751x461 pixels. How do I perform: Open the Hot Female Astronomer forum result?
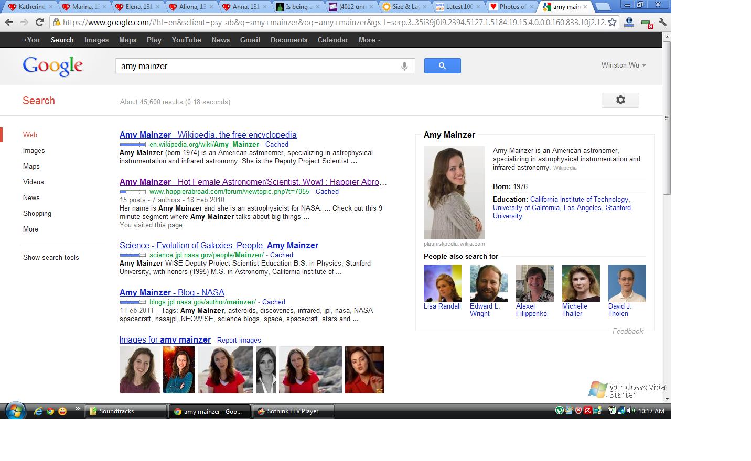point(253,182)
